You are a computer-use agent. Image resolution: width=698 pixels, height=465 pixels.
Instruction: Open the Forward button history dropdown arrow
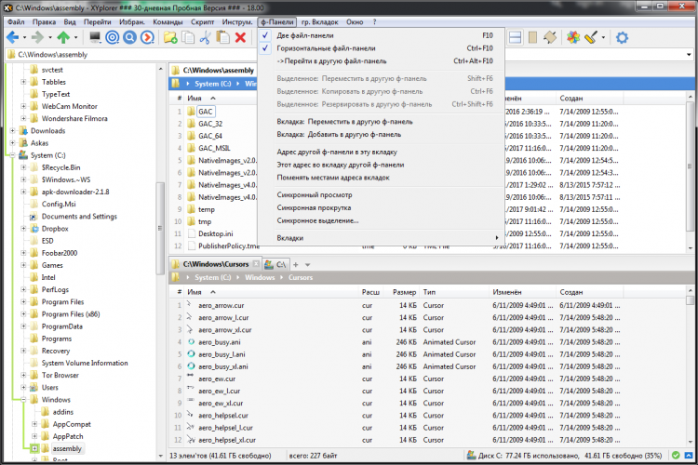pyautogui.click(x=50, y=38)
